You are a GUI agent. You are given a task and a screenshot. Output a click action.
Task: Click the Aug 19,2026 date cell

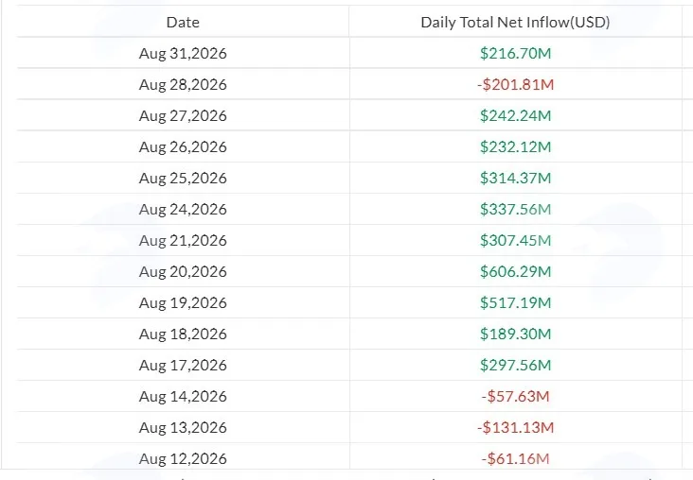183,303
